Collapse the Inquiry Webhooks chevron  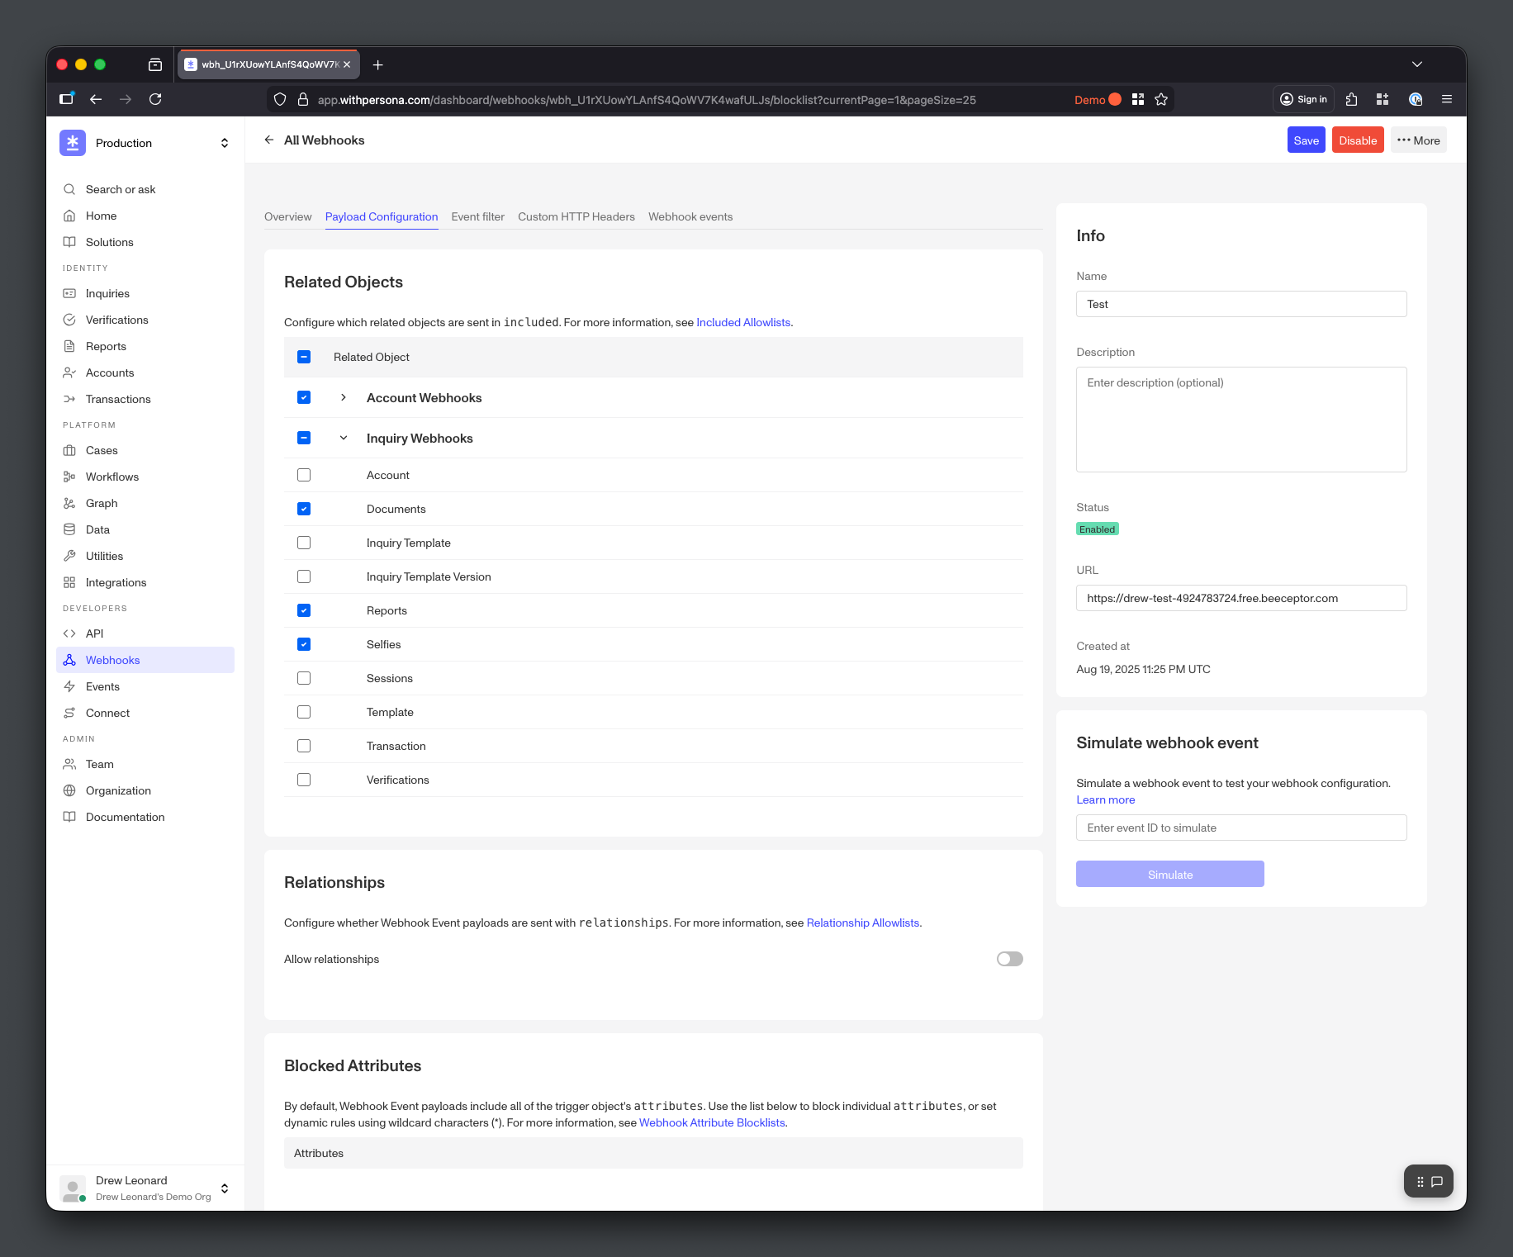coord(344,438)
